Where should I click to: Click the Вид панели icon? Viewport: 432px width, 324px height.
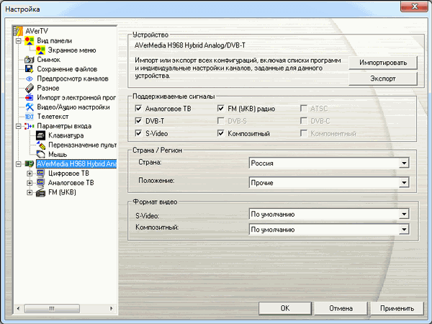(x=30, y=41)
